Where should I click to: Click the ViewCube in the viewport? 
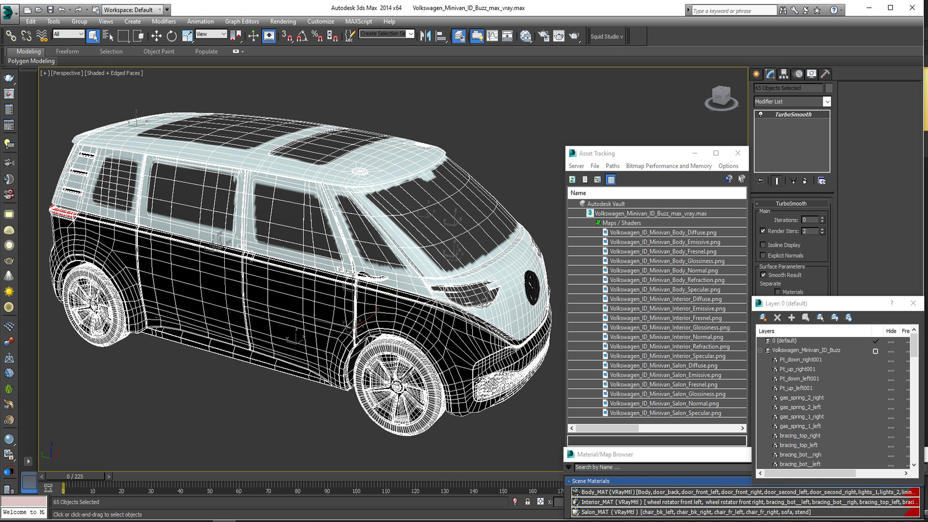pos(721,97)
